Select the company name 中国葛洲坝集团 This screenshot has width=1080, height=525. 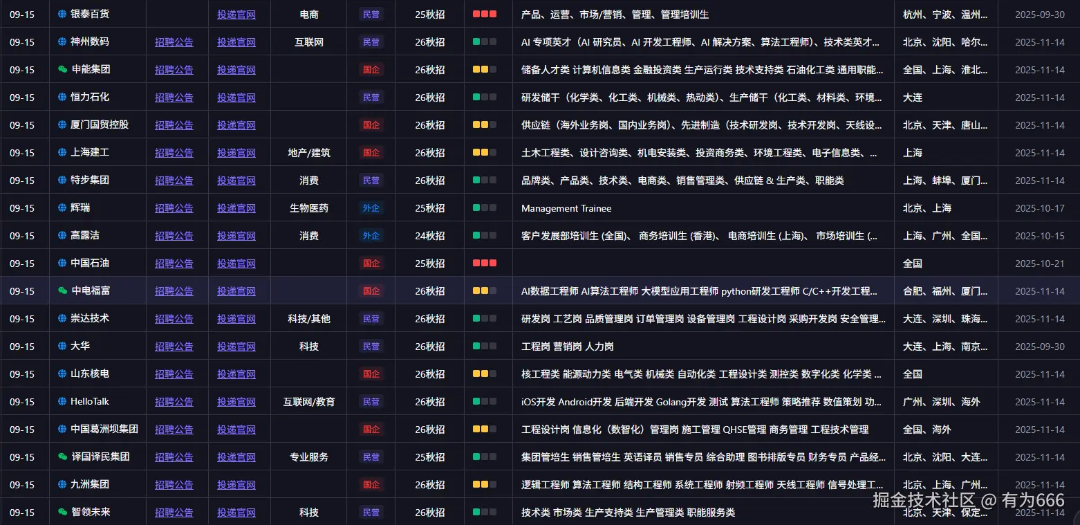click(104, 429)
